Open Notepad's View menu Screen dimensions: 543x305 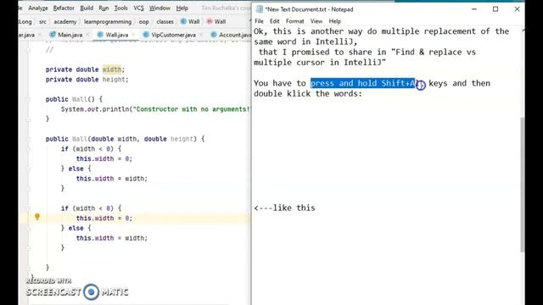pyautogui.click(x=316, y=21)
